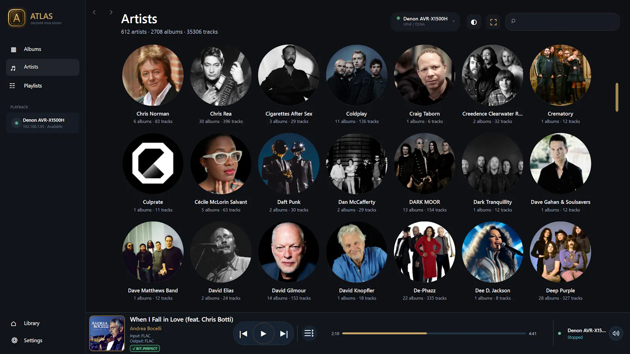The width and height of the screenshot is (630, 354).
Task: Open the Dave Gahan & Soulsavers photo
Action: click(x=560, y=164)
